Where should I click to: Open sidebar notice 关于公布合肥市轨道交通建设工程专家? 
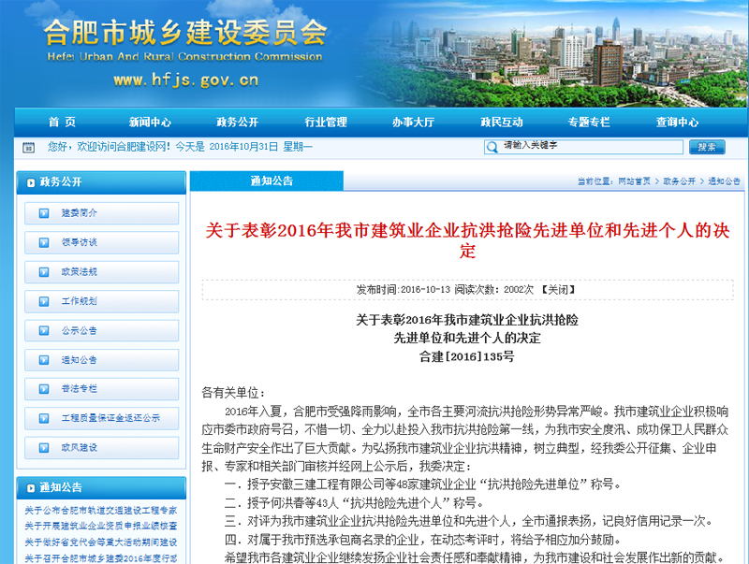point(100,511)
